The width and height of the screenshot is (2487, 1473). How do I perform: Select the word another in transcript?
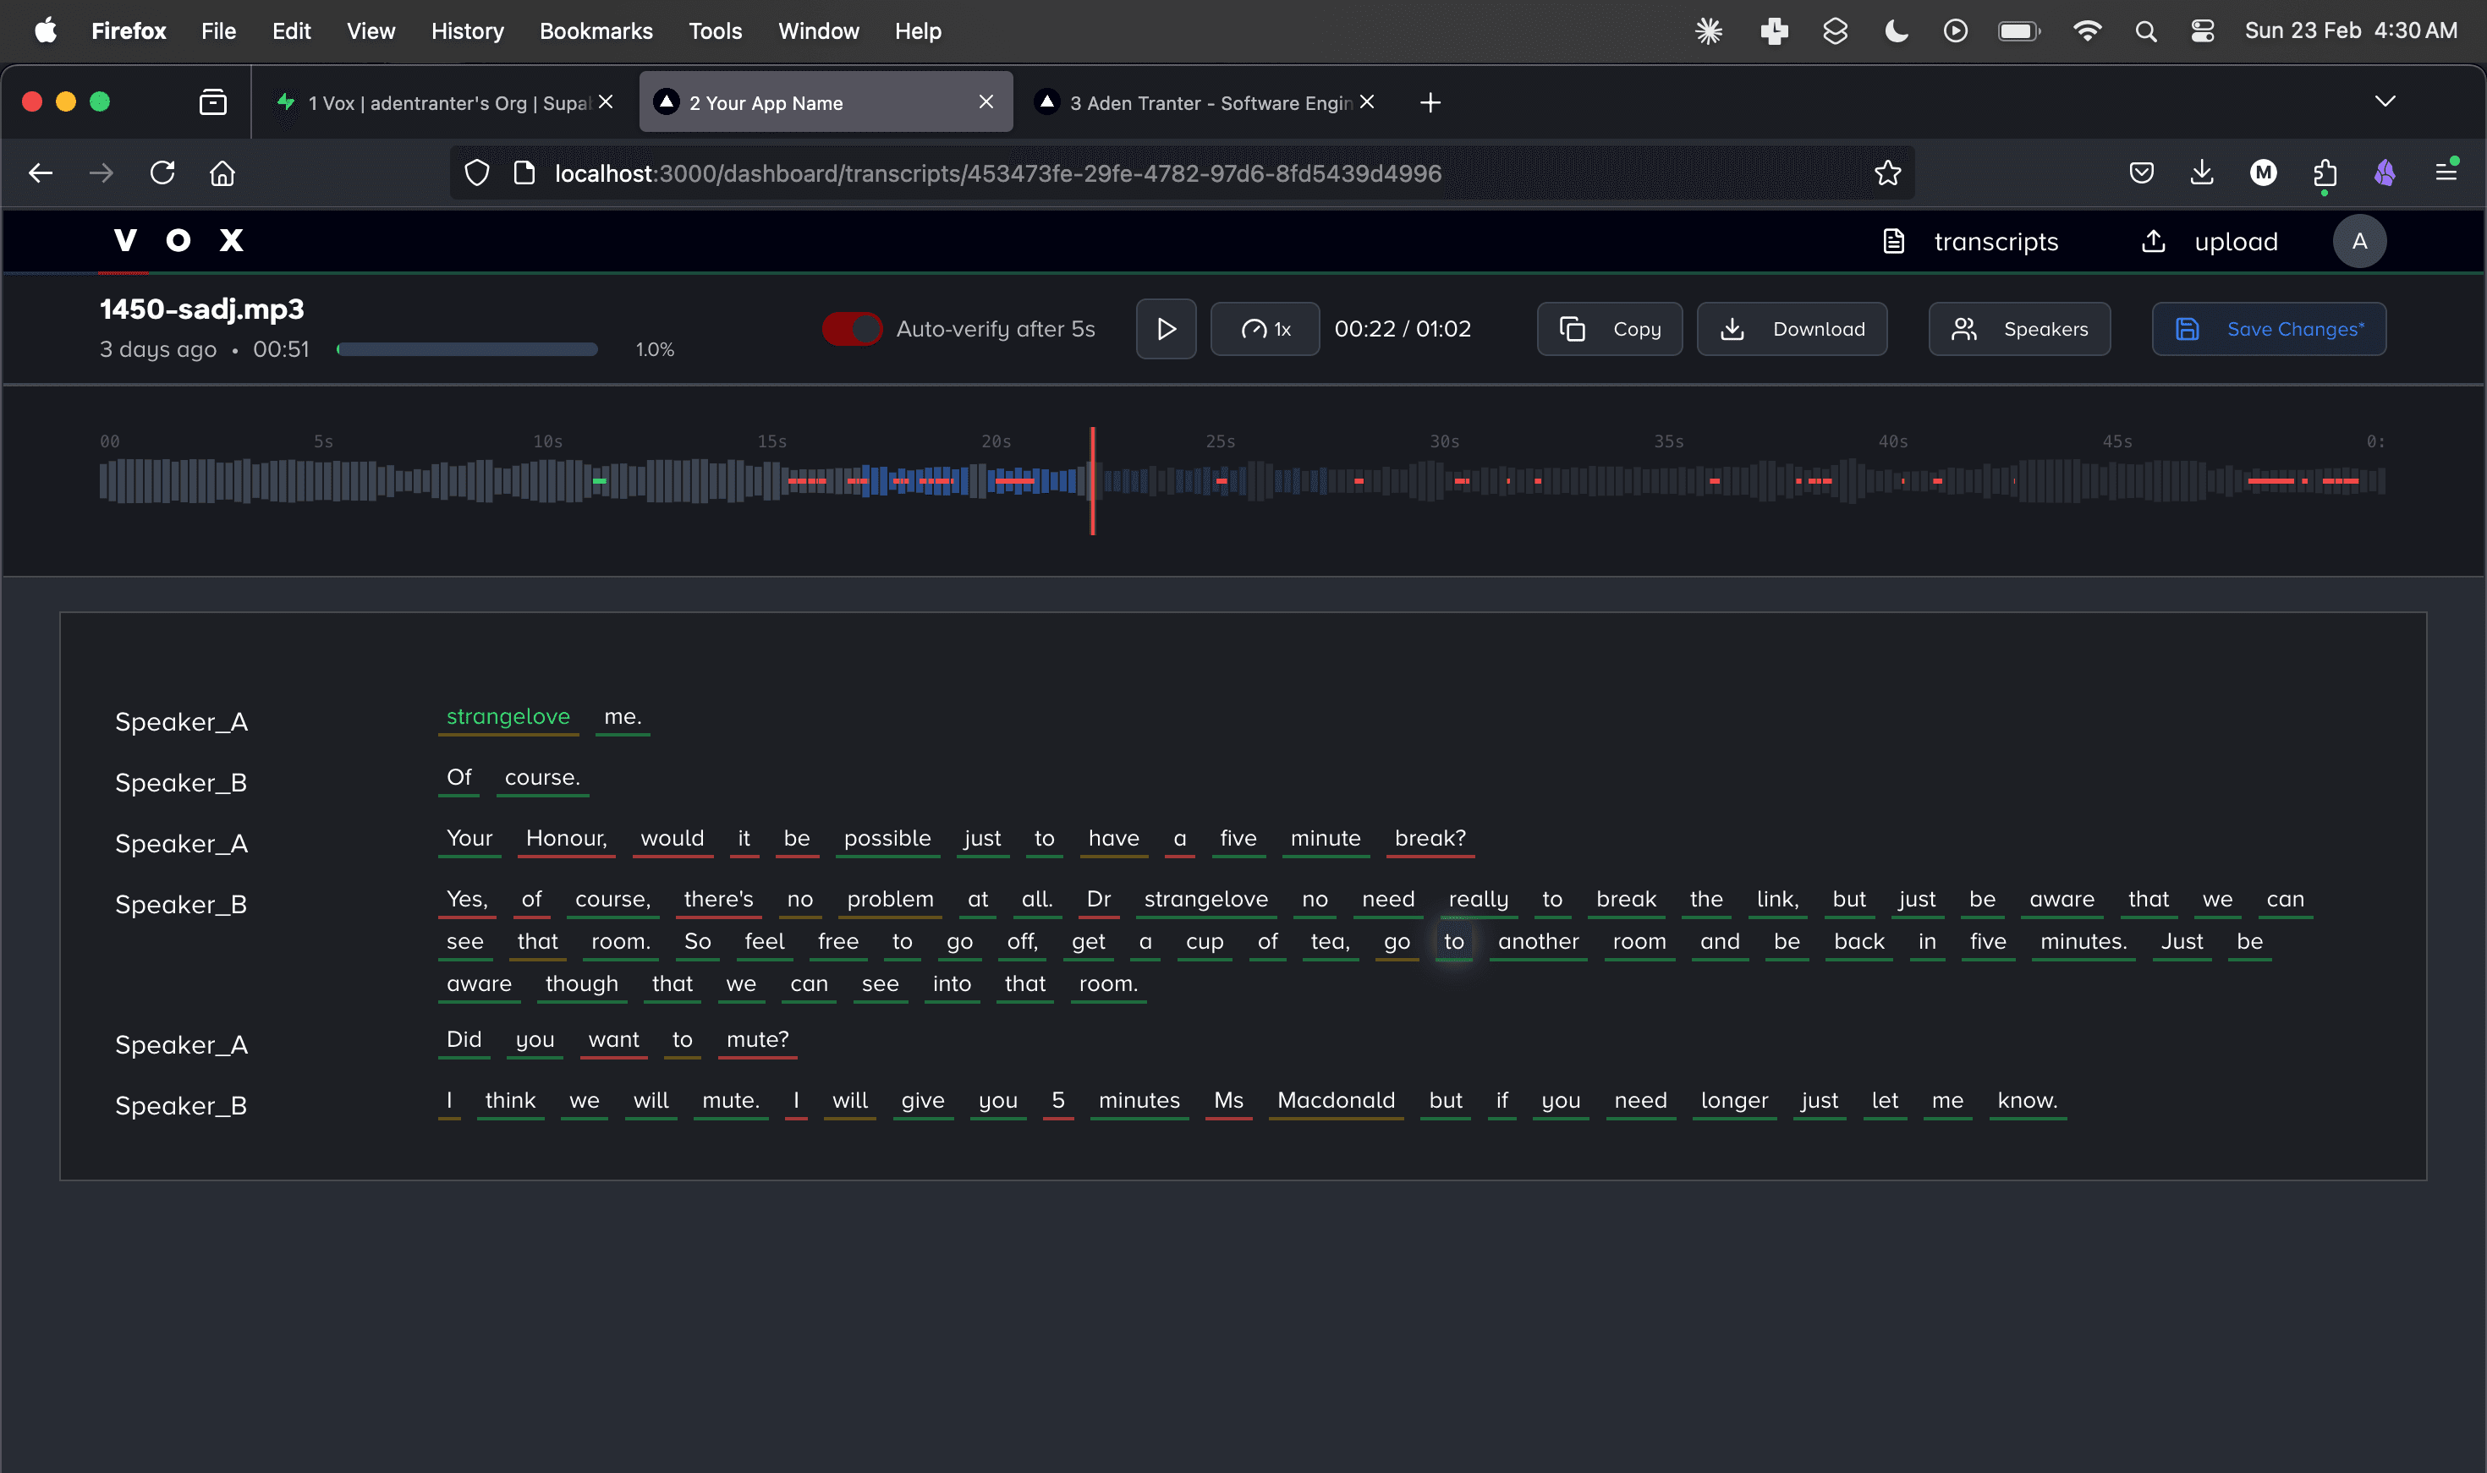coord(1538,942)
